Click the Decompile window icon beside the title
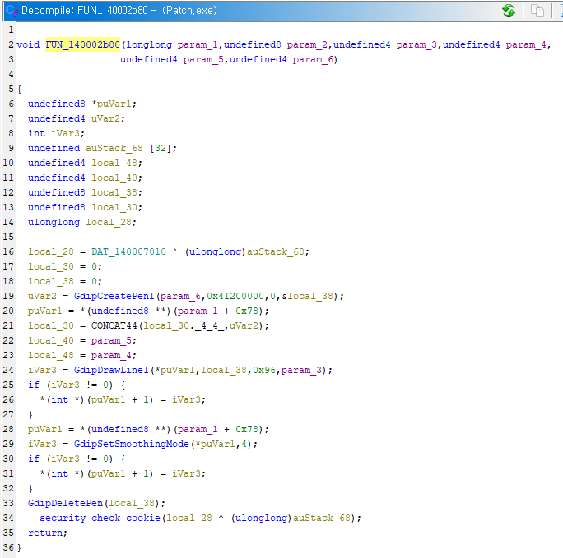This screenshot has width=563, height=558. [12, 11]
